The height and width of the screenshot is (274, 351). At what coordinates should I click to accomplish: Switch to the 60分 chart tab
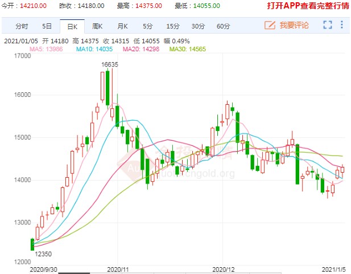click(223, 26)
